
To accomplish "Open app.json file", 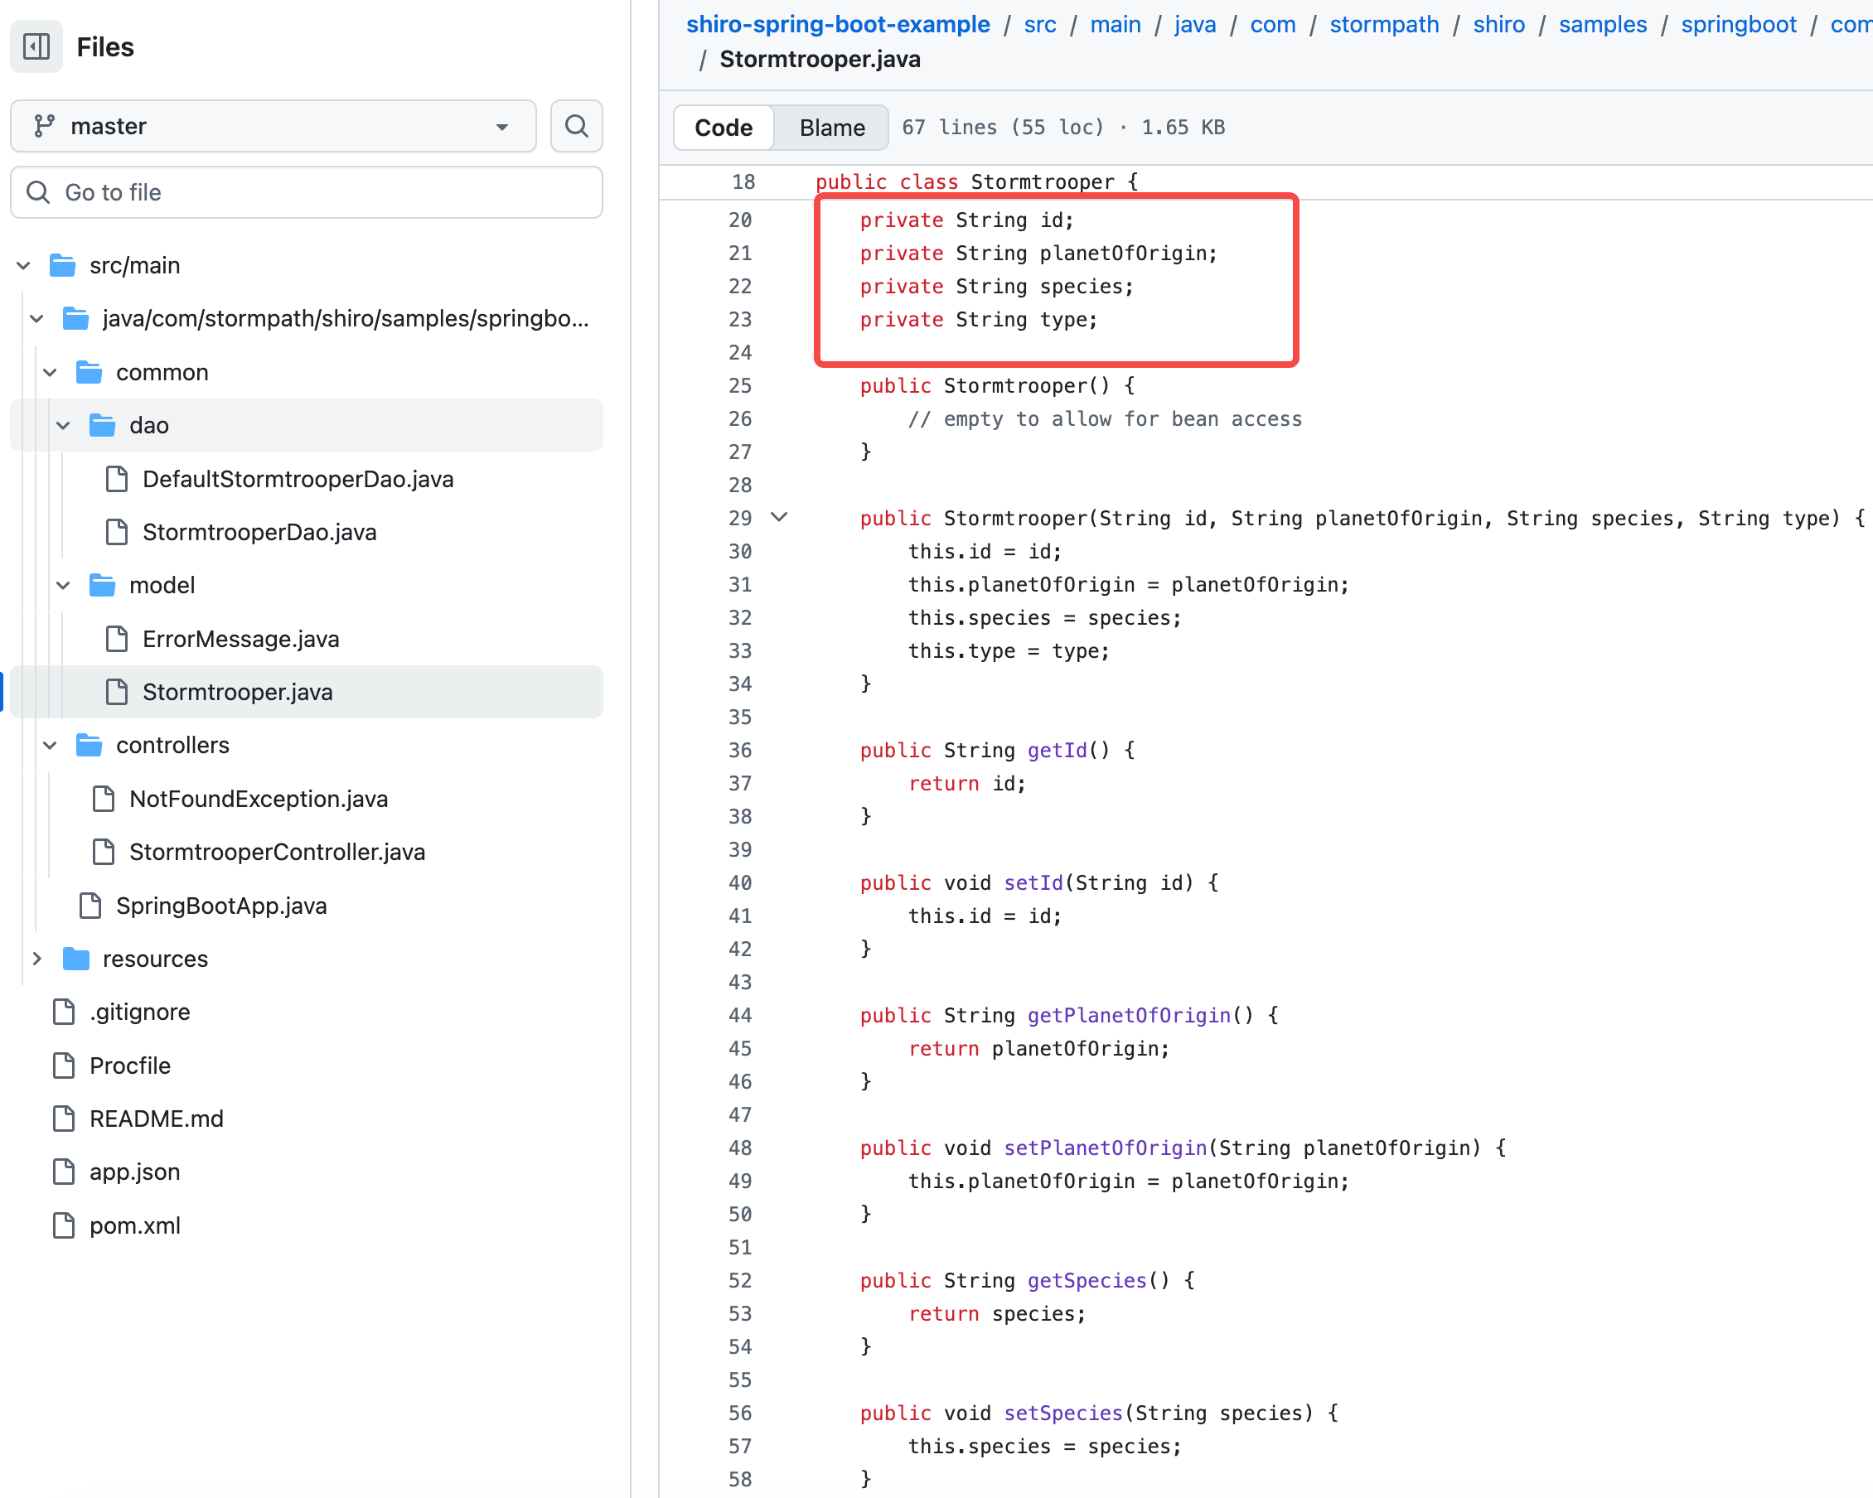I will point(134,1172).
